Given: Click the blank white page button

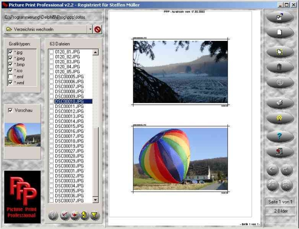Looking at the screenshot, I should pos(279,32).
